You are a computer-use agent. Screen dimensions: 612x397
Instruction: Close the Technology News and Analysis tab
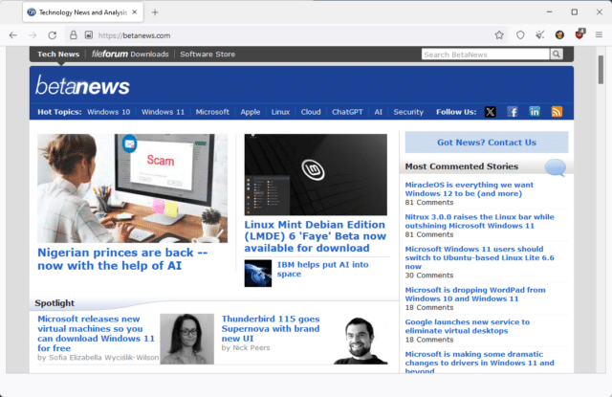pos(134,12)
